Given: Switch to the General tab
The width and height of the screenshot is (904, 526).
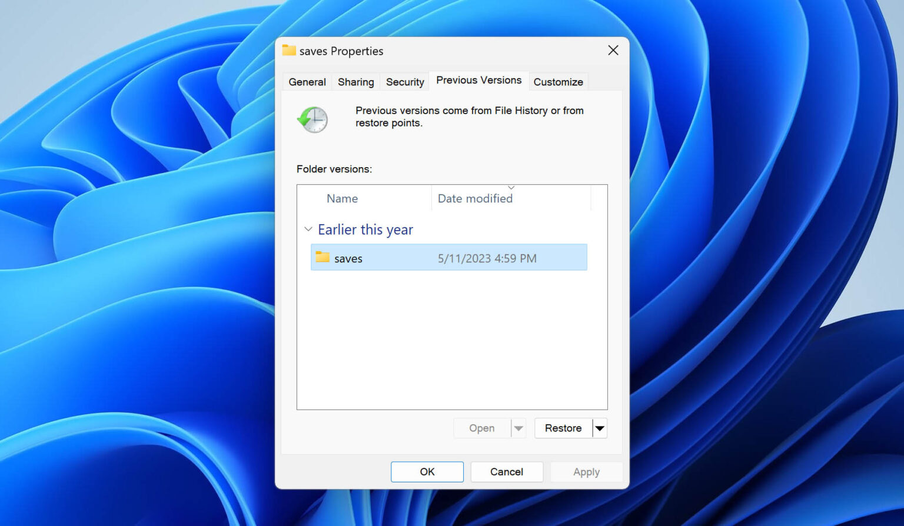Looking at the screenshot, I should point(307,82).
